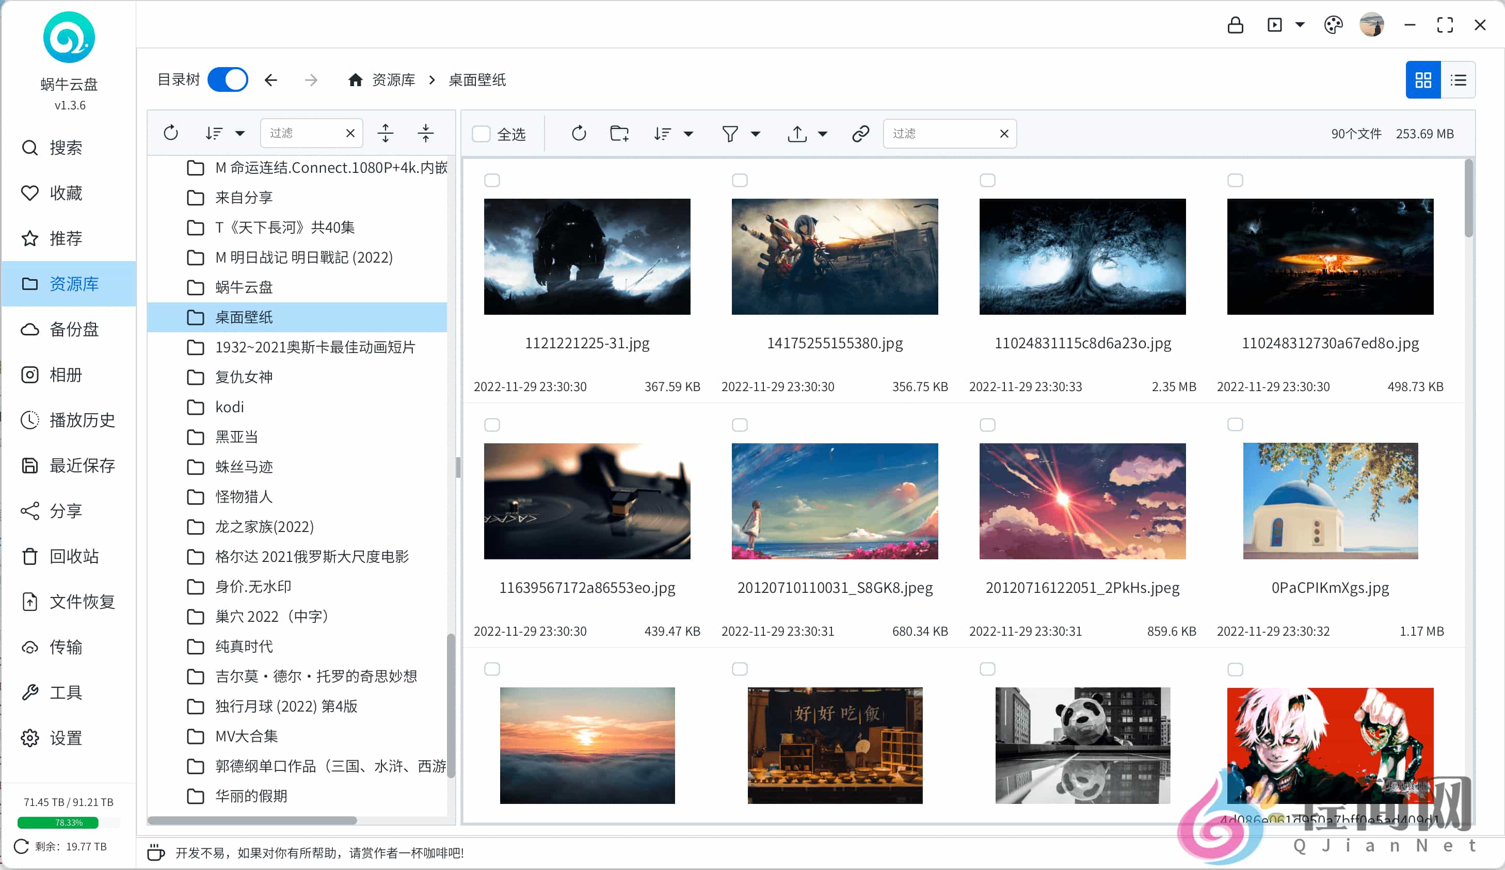
Task: Open the filter dropdown menu
Action: 741,133
